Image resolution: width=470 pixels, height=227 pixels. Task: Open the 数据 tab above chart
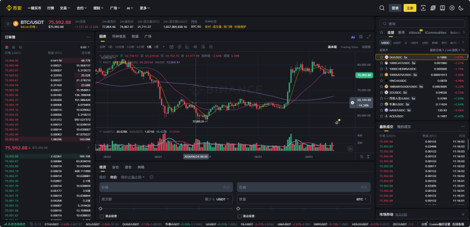(x=135, y=36)
